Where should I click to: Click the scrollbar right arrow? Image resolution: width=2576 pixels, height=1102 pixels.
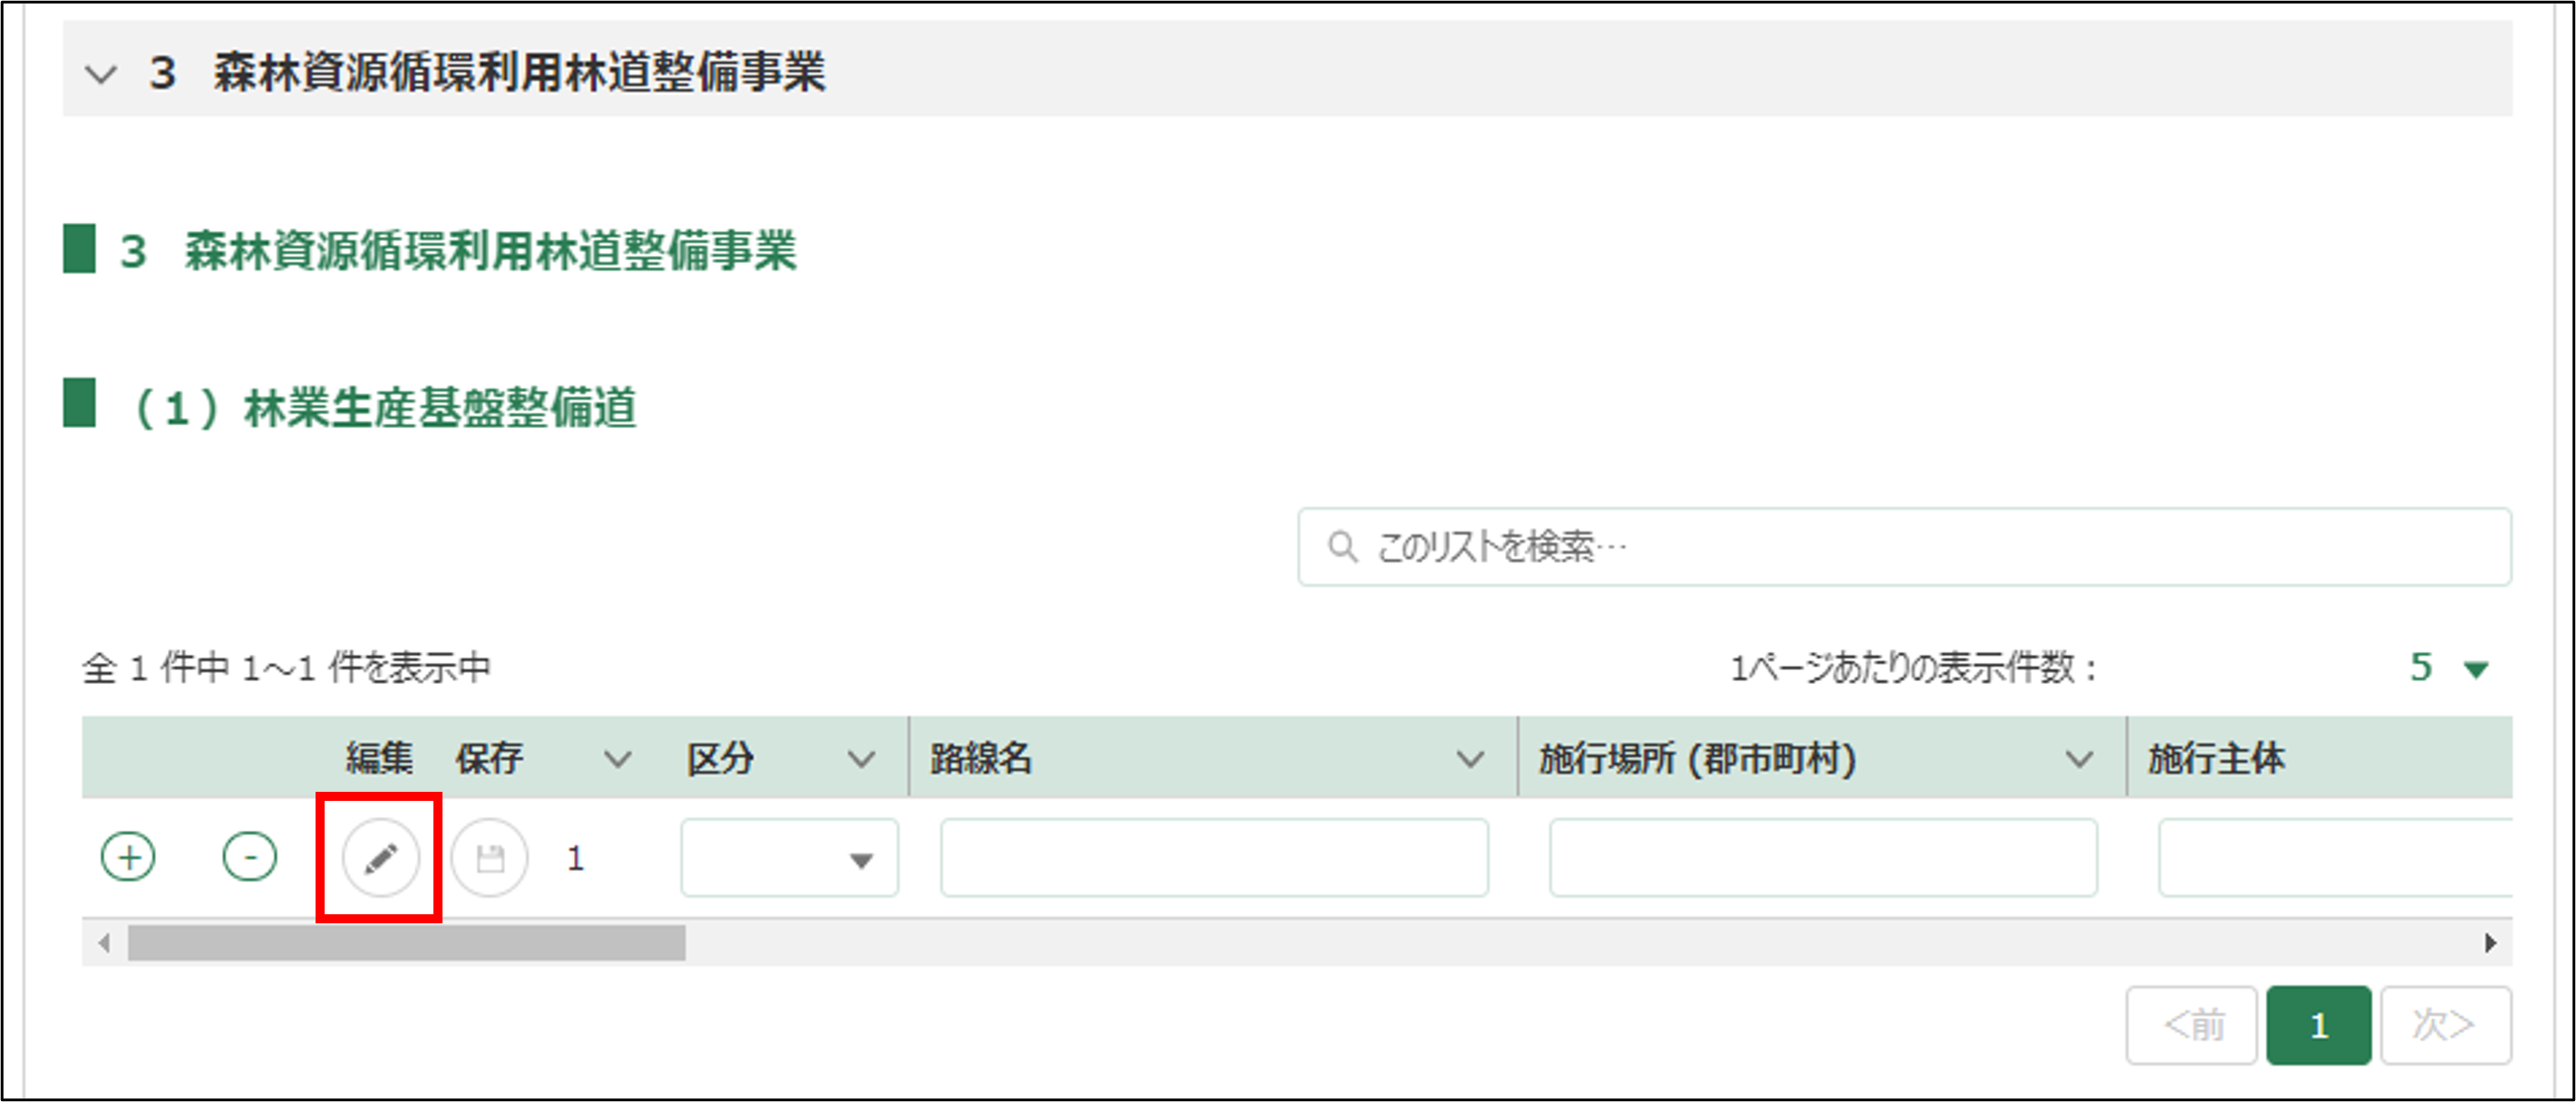pos(2490,943)
